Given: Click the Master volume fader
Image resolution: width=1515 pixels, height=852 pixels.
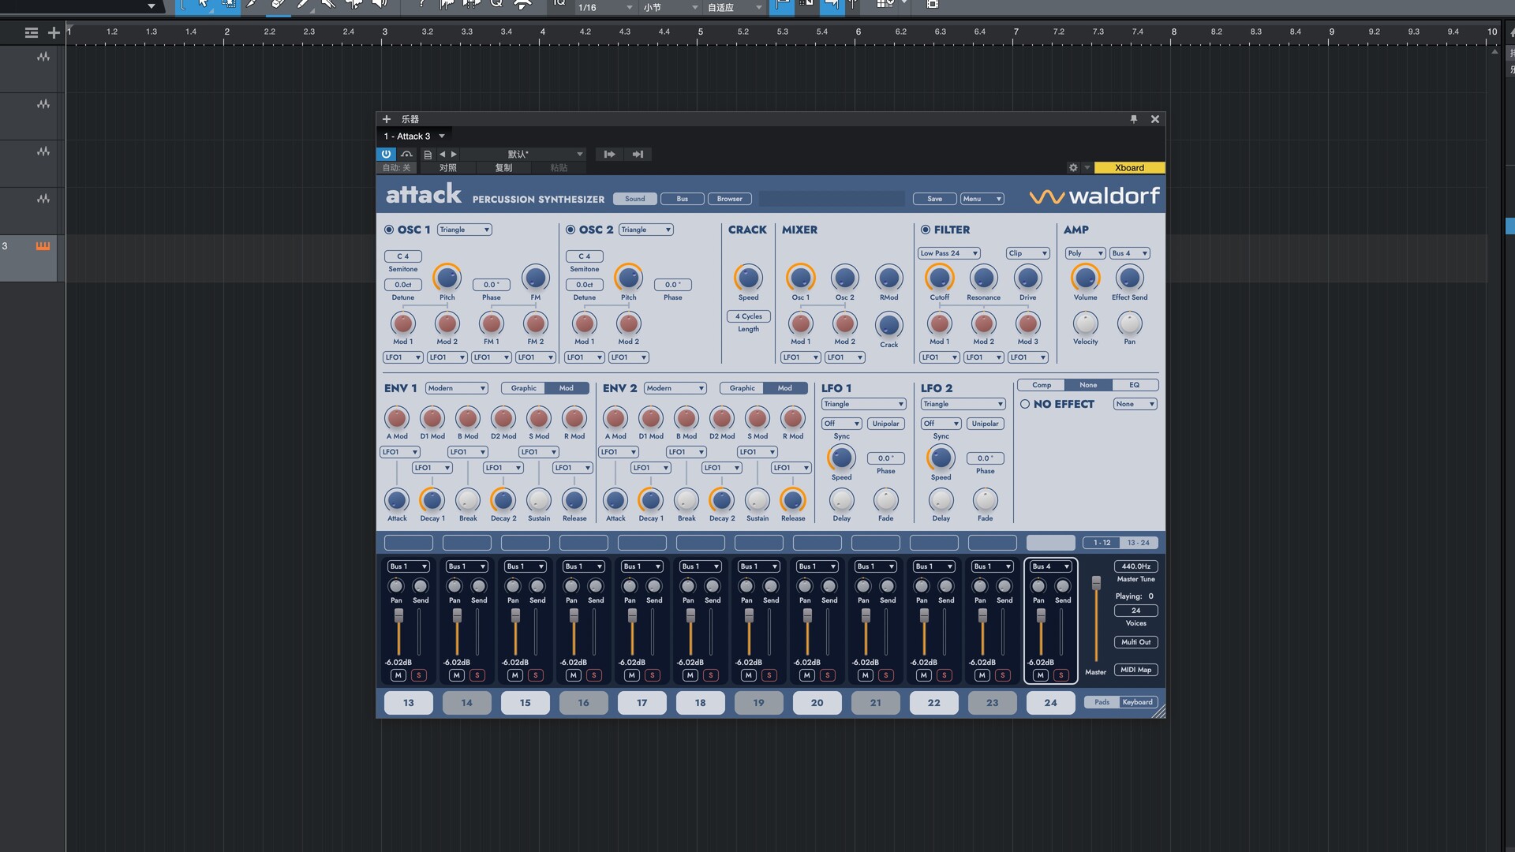Looking at the screenshot, I should pos(1096,583).
